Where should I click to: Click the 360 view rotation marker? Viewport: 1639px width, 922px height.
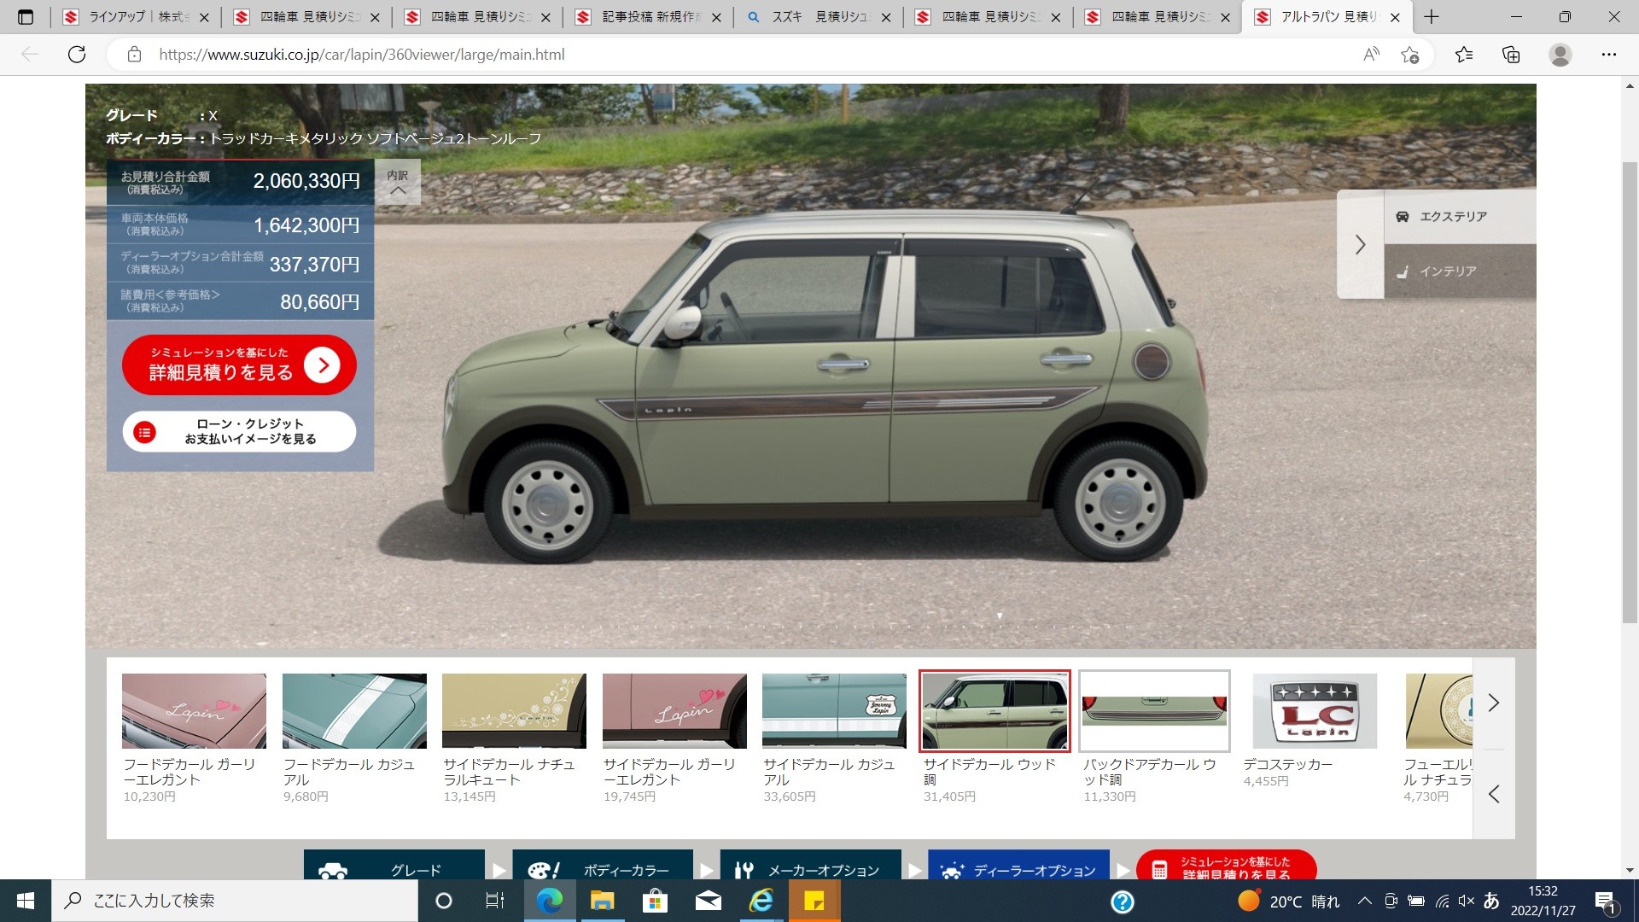pyautogui.click(x=1000, y=616)
